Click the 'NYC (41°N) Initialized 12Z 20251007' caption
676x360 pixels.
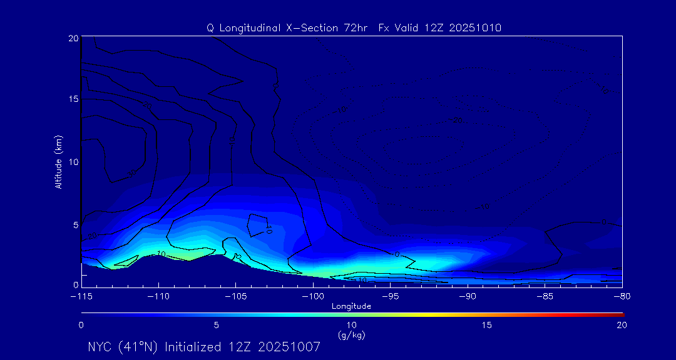204,347
